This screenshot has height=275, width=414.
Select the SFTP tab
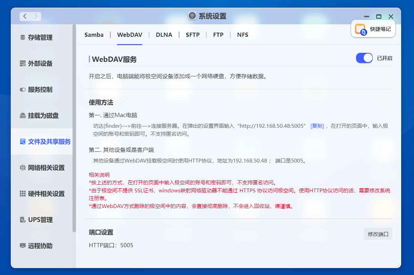192,35
